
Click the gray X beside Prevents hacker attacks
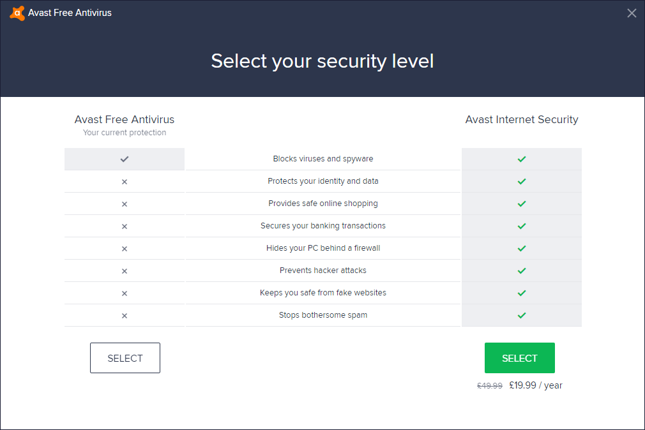[125, 271]
